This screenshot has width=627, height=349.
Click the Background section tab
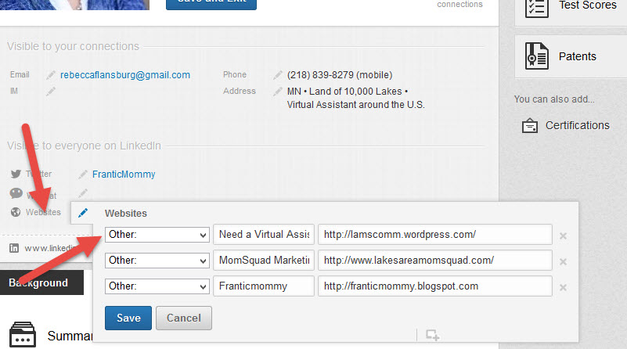point(41,282)
